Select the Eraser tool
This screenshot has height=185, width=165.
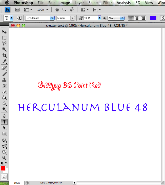[x=4, y=92]
